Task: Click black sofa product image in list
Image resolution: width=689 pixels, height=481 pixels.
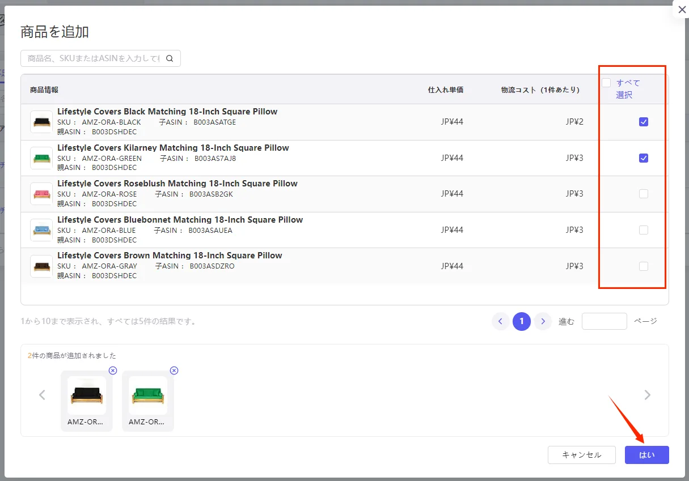Action: pyautogui.click(x=41, y=122)
